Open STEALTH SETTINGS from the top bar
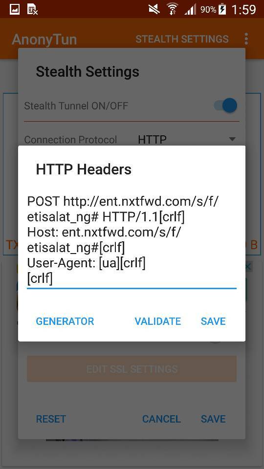The height and width of the screenshot is (469, 264). point(182,39)
